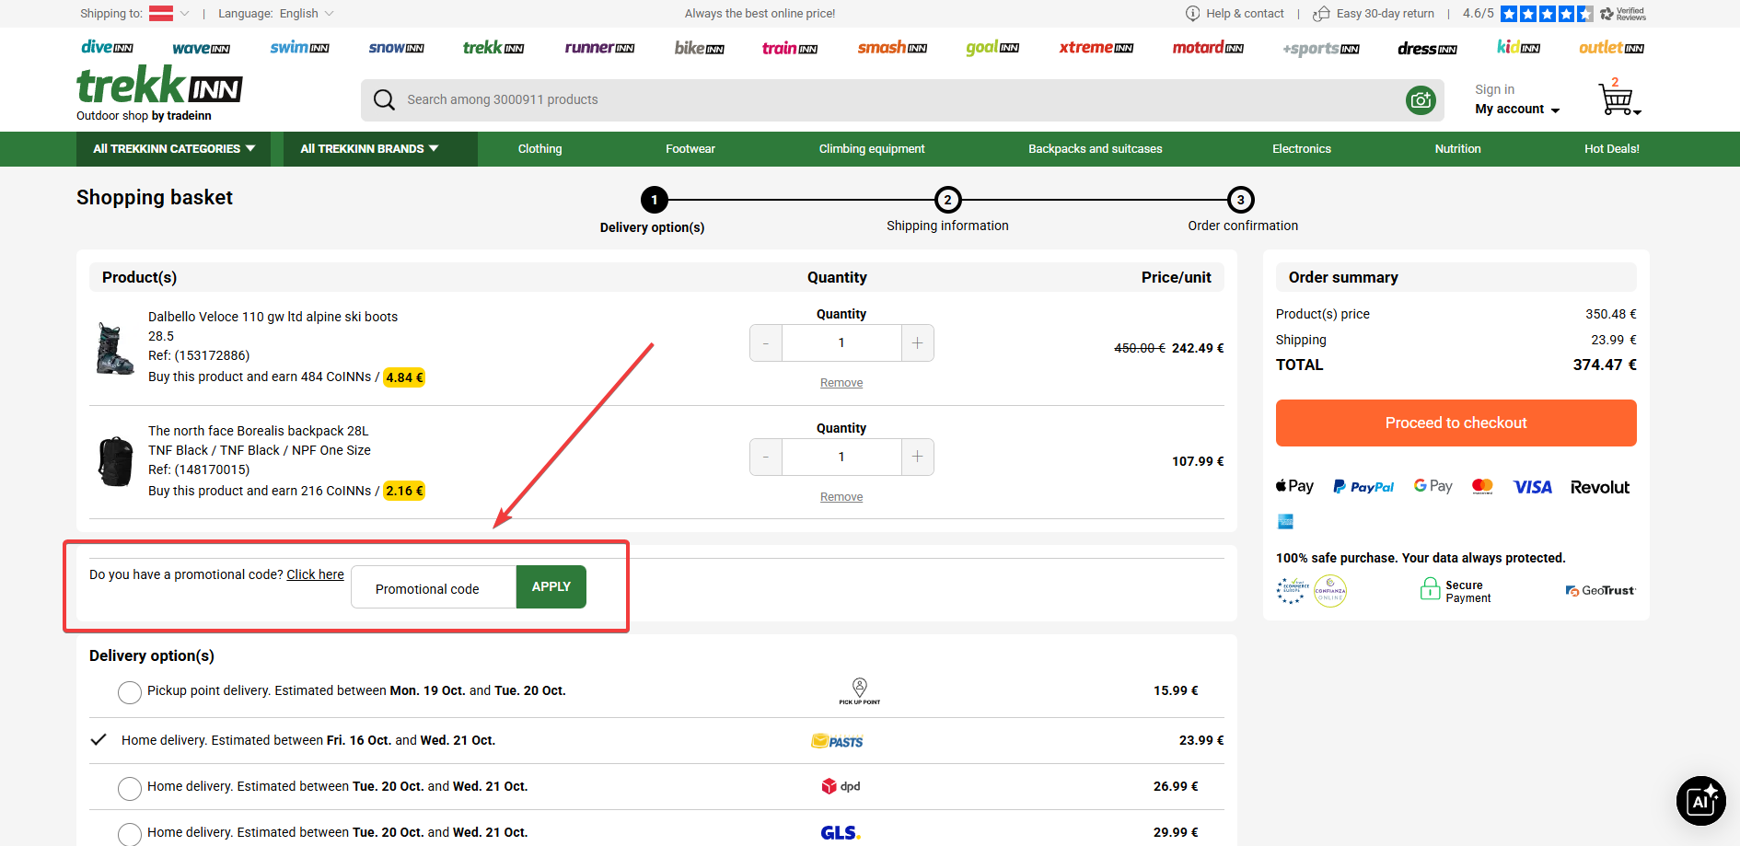Click Proceed to checkout button

(x=1456, y=423)
